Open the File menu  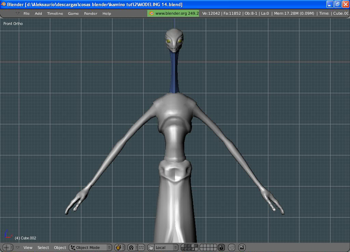coord(26,13)
